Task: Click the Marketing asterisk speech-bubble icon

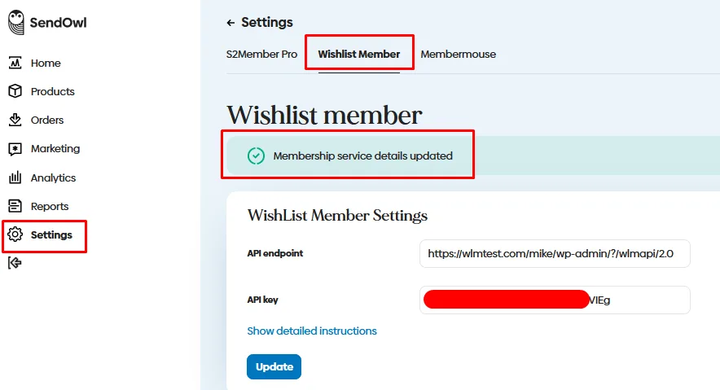Action: pyautogui.click(x=15, y=149)
